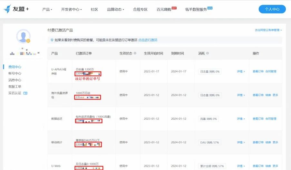
Task: Open 详情 for 移动统计 row
Action: tap(241, 142)
